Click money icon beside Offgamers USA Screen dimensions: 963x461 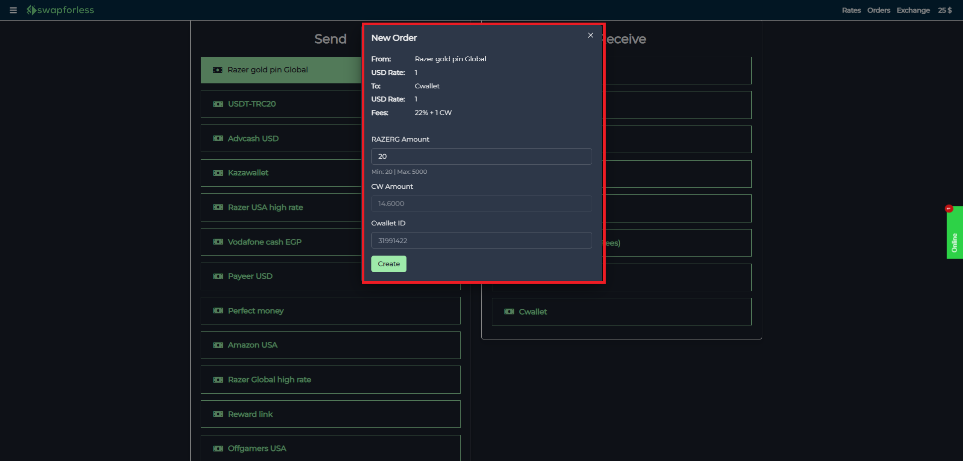(218, 448)
